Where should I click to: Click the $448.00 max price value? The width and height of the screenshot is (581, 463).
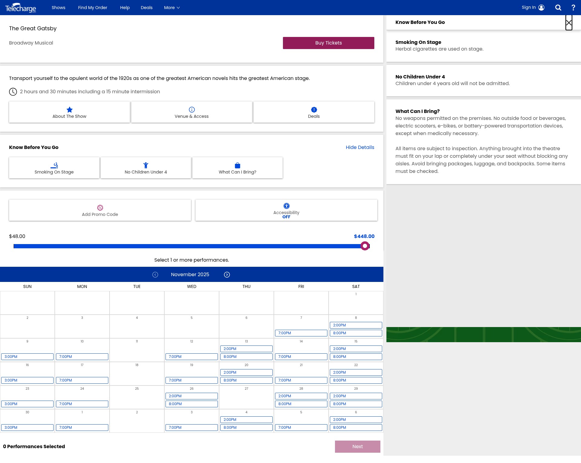364,236
